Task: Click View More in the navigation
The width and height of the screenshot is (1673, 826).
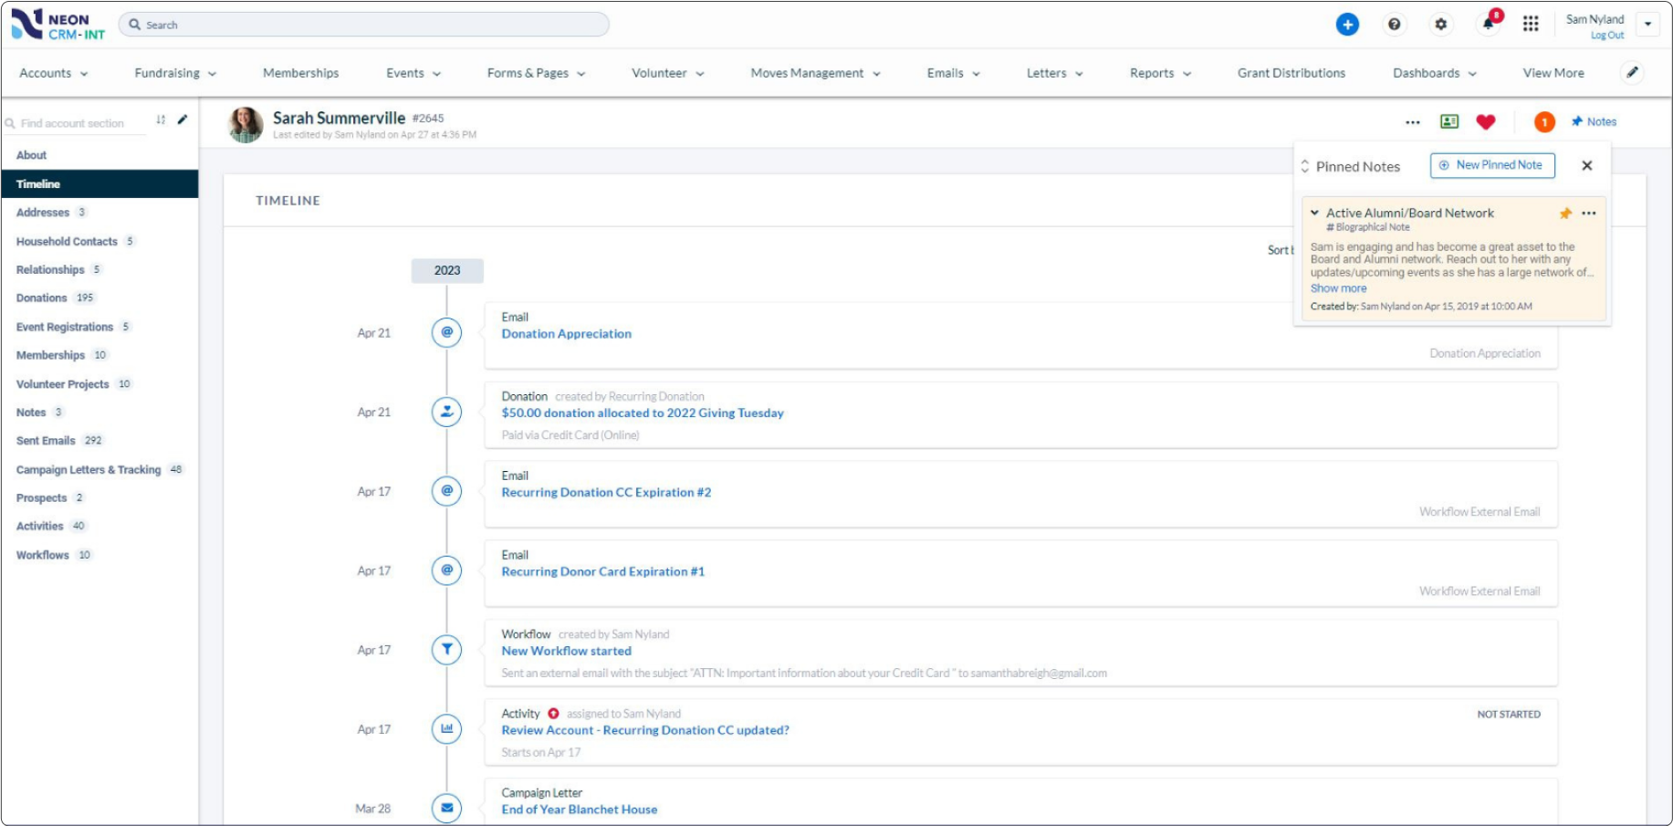Action: coord(1553,73)
